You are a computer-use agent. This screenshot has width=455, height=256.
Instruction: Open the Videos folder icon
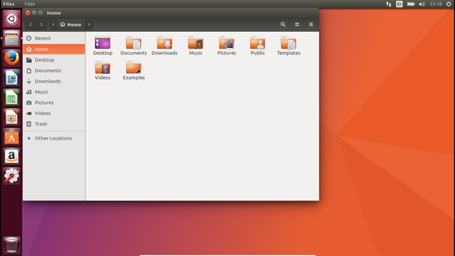(103, 68)
